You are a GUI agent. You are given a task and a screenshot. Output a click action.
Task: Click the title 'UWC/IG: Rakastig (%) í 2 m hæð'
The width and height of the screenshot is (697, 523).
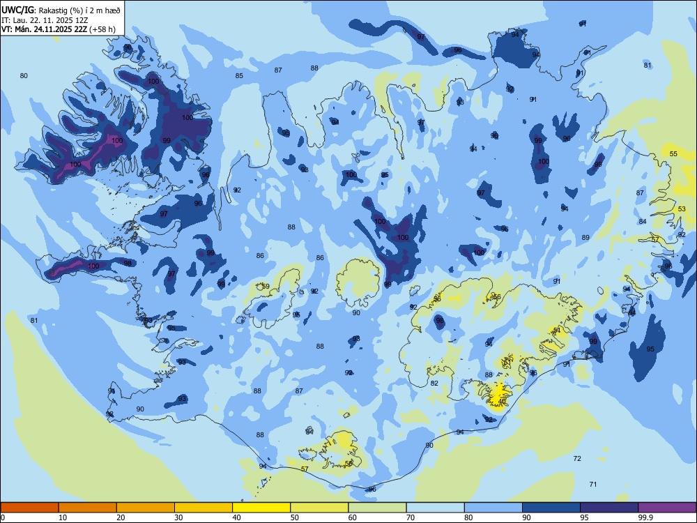click(61, 10)
